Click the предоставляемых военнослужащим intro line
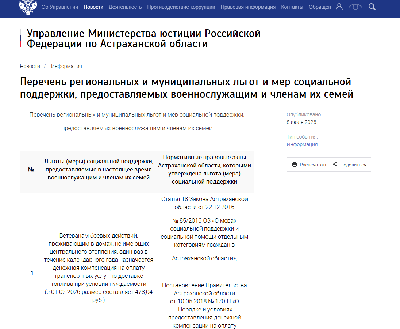This screenshot has height=329, width=400. tap(137, 128)
